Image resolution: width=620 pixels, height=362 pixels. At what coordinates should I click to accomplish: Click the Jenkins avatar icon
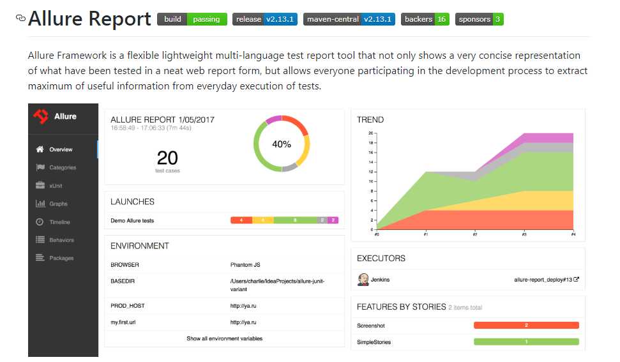363,280
